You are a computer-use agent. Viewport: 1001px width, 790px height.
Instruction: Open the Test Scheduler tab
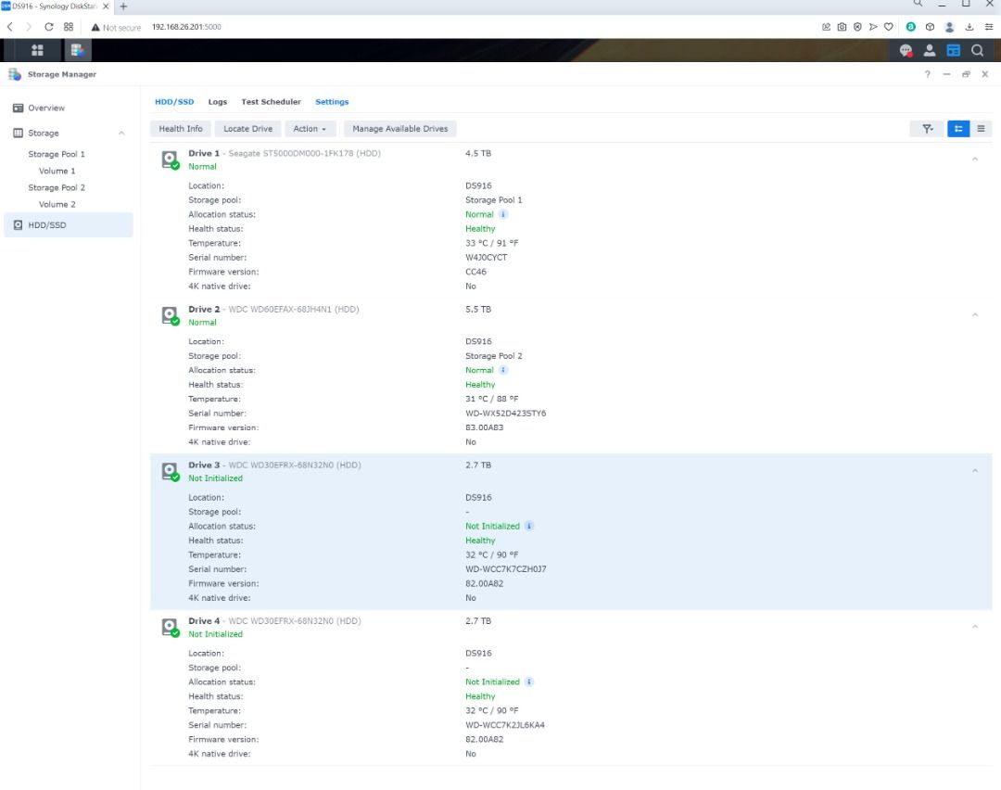[271, 102]
